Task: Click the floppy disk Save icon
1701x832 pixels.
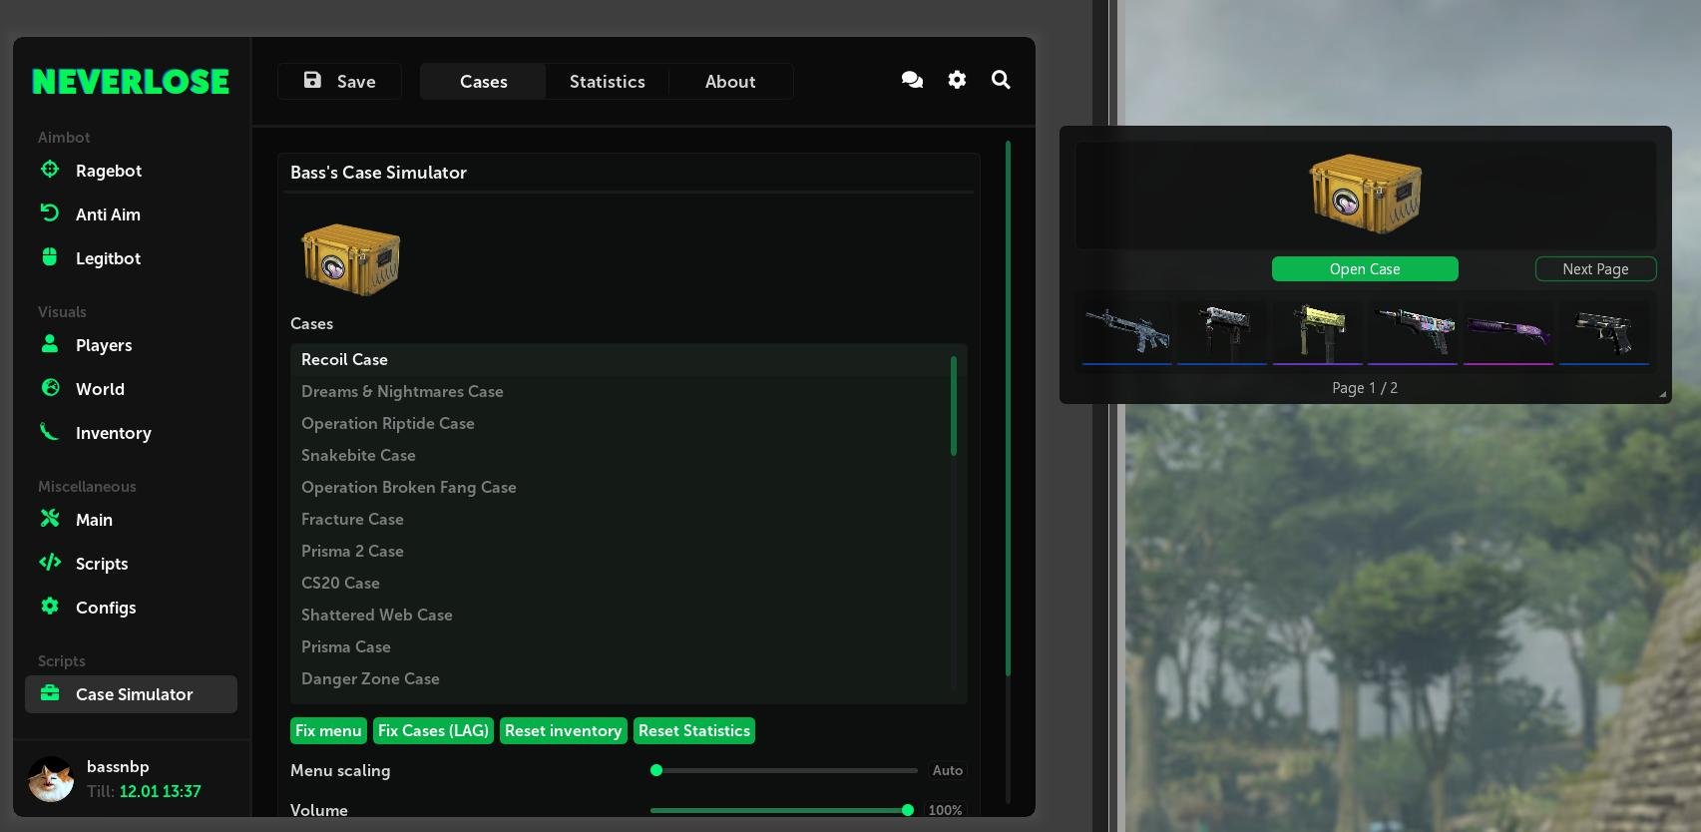Action: tap(312, 80)
